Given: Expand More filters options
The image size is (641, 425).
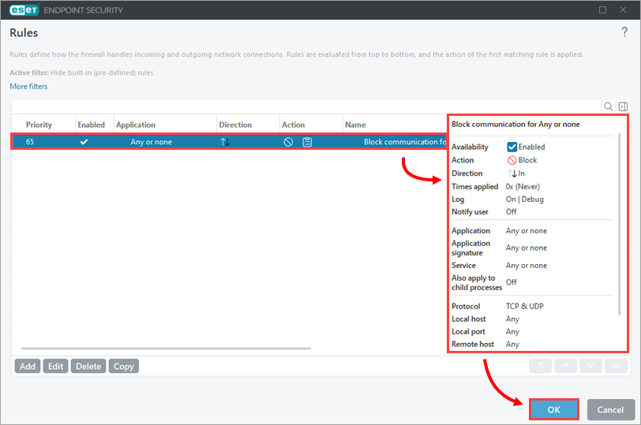Looking at the screenshot, I should (x=28, y=86).
